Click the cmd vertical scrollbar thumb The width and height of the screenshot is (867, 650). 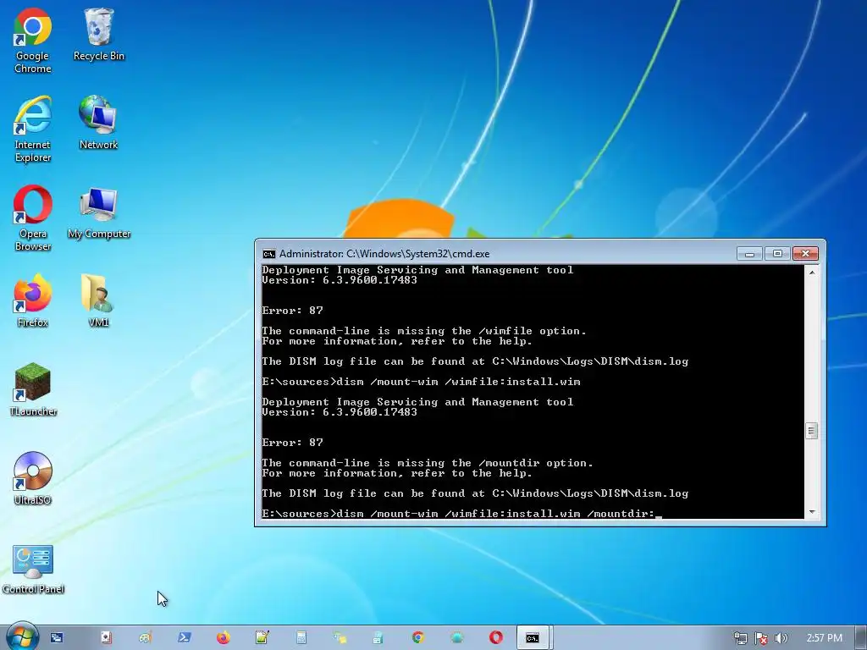(x=812, y=431)
